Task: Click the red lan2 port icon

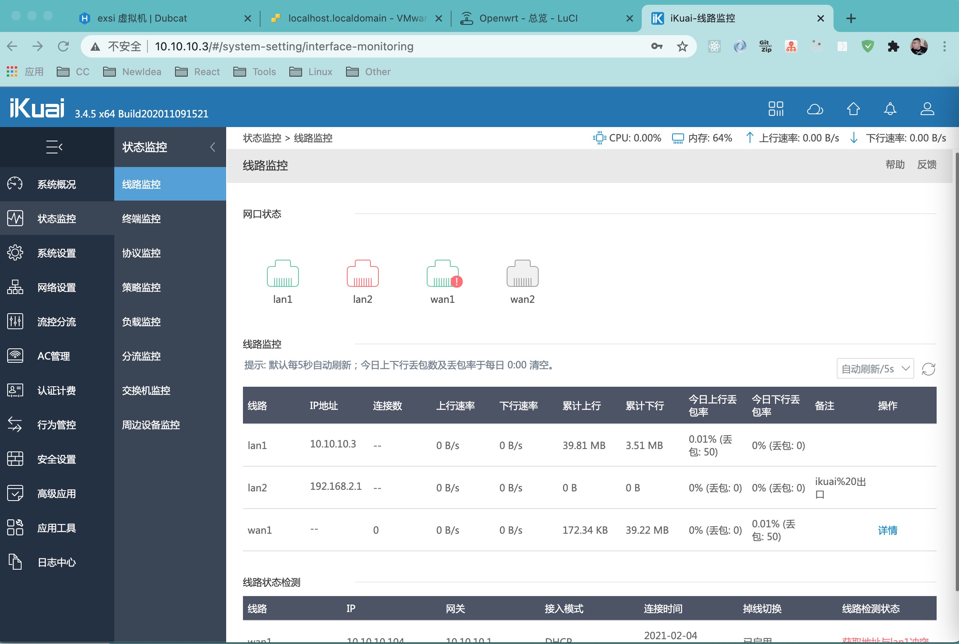Action: click(x=363, y=273)
